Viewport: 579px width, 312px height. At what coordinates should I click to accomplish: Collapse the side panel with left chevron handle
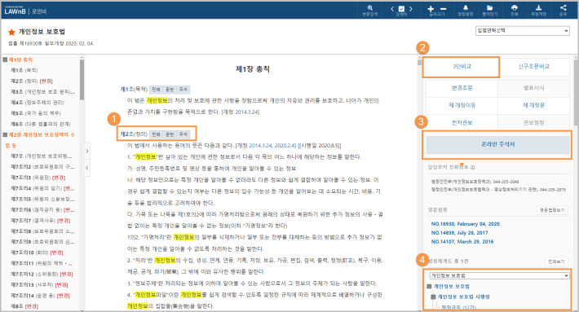tap(87, 168)
